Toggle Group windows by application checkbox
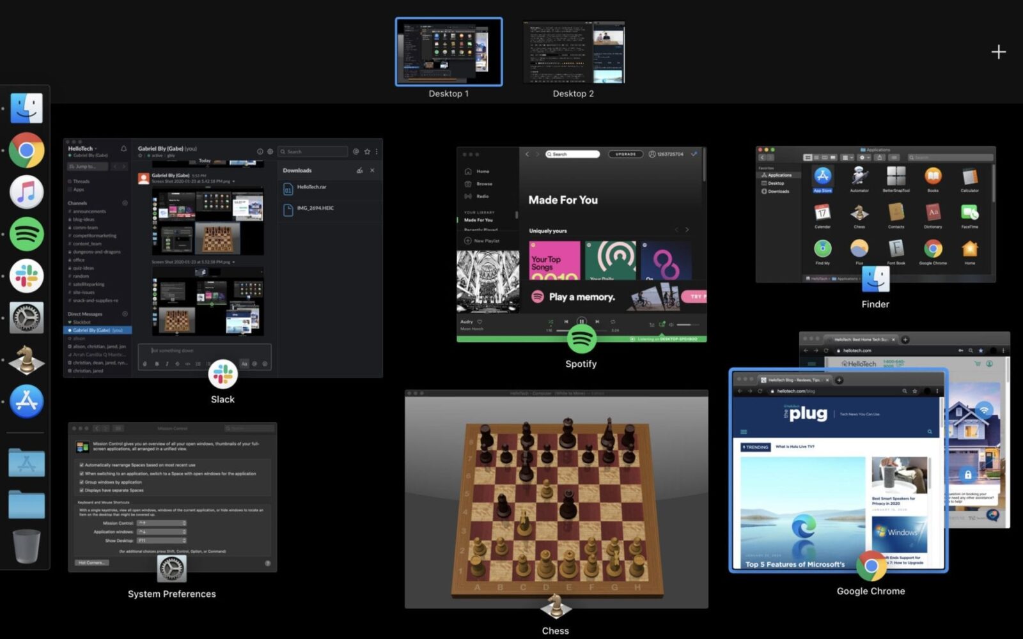 coord(81,482)
